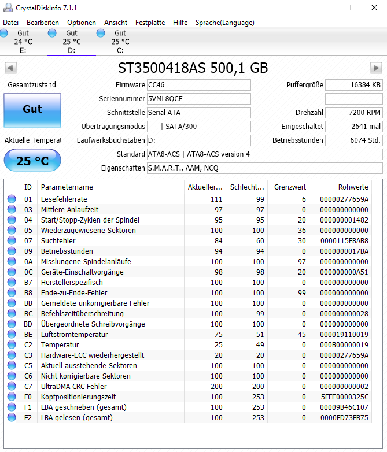Switch to drive C: tab
This screenshot has height=452, width=387.
tap(120, 42)
